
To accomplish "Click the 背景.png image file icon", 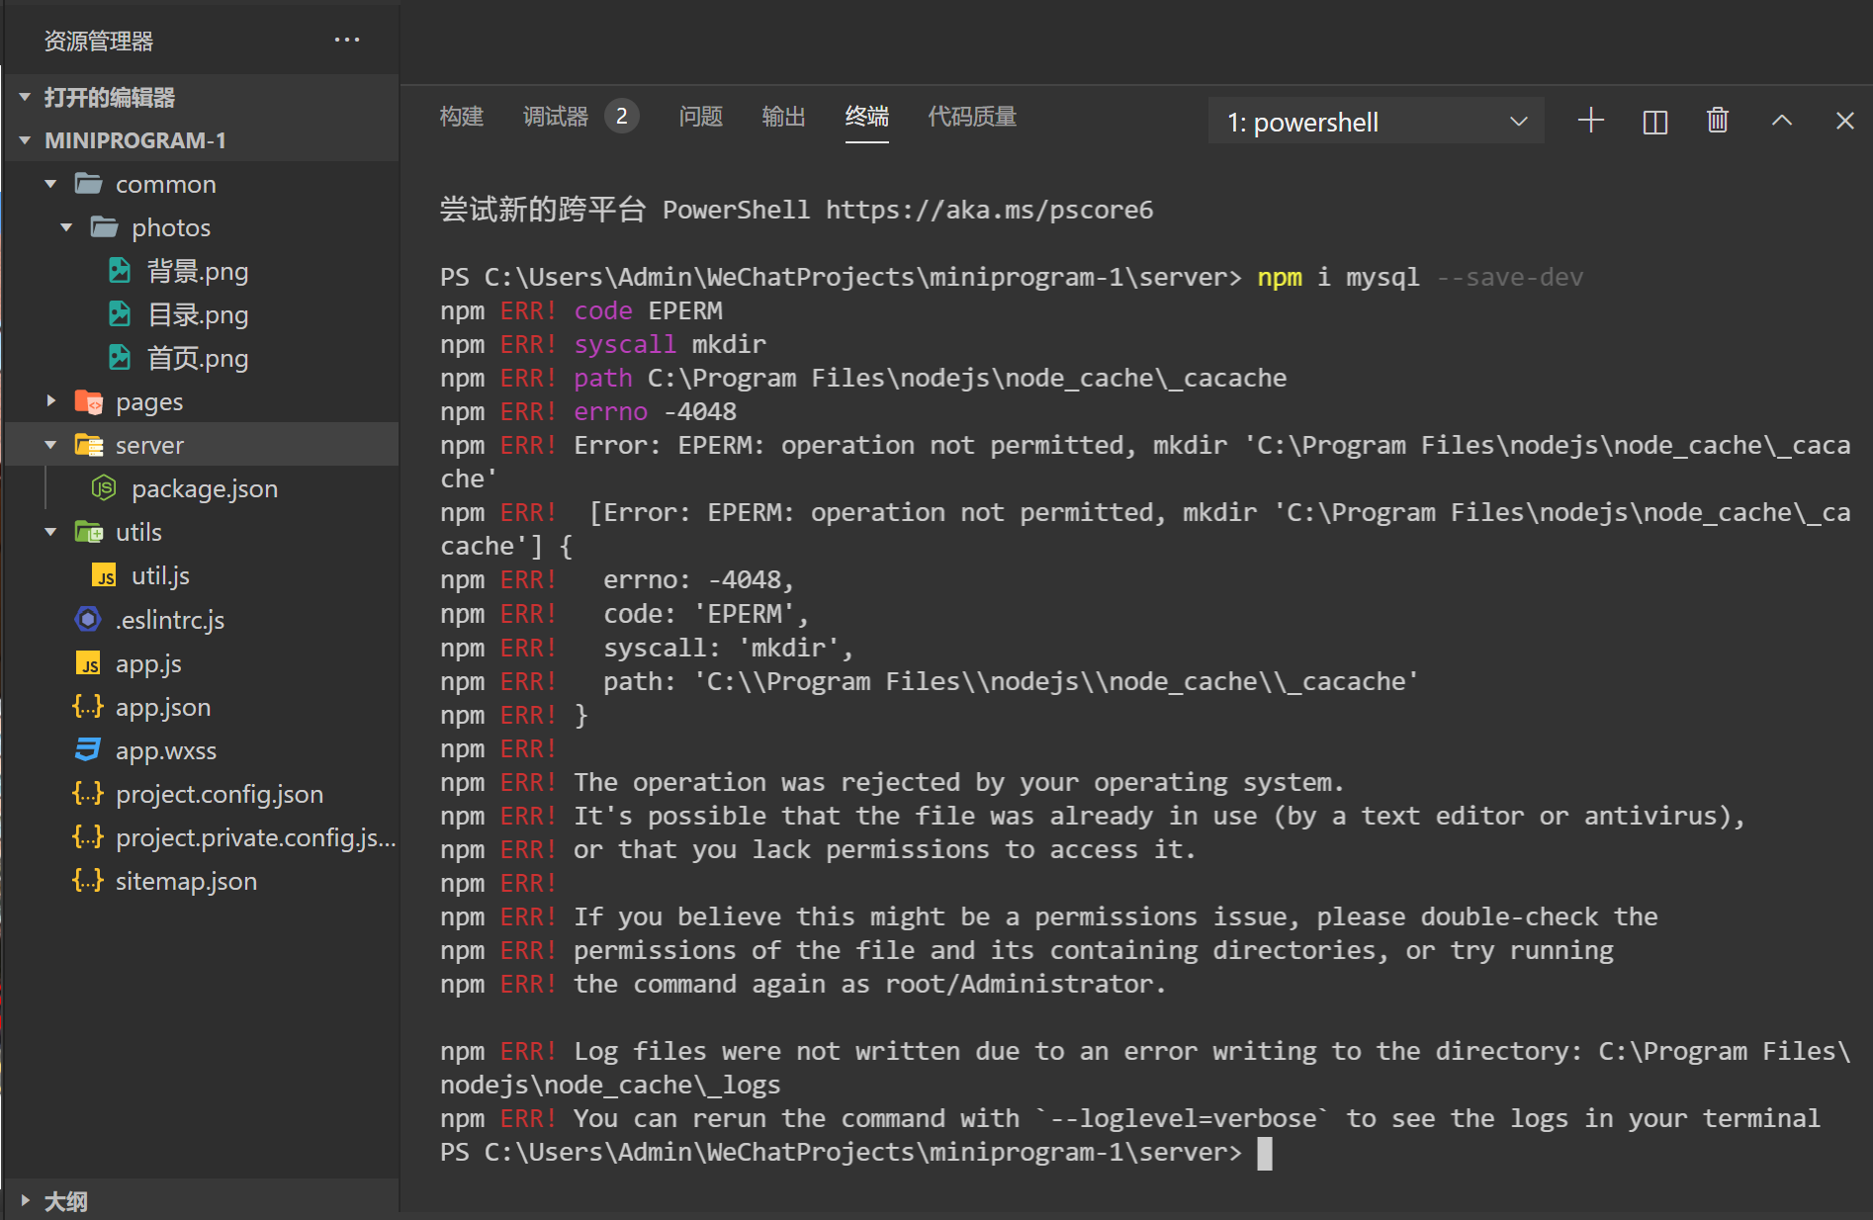I will [x=120, y=271].
